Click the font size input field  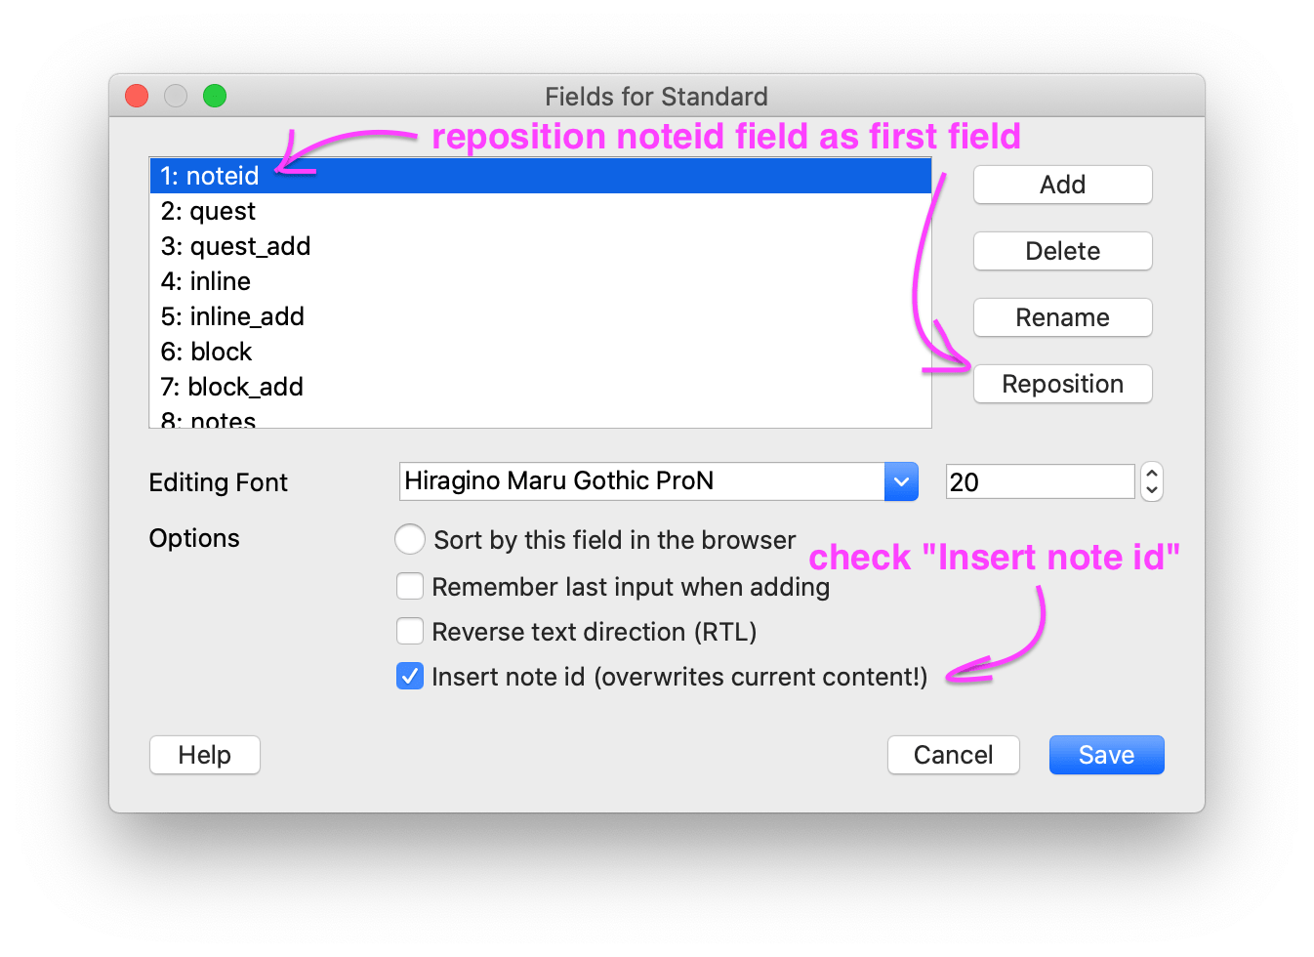pyautogui.click(x=1039, y=481)
